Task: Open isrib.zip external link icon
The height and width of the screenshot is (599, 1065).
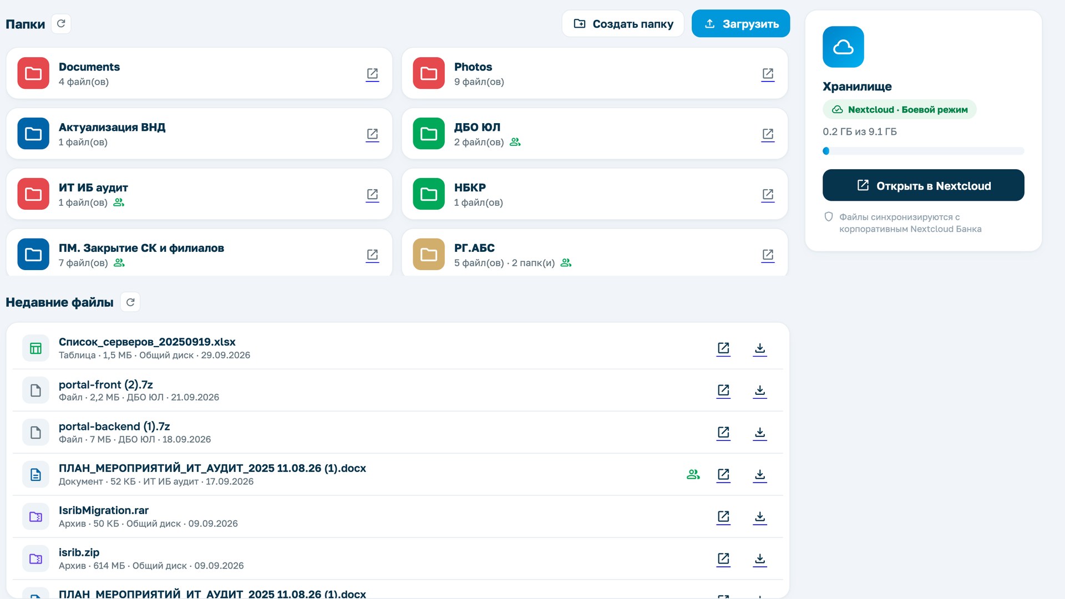Action: pos(723,559)
